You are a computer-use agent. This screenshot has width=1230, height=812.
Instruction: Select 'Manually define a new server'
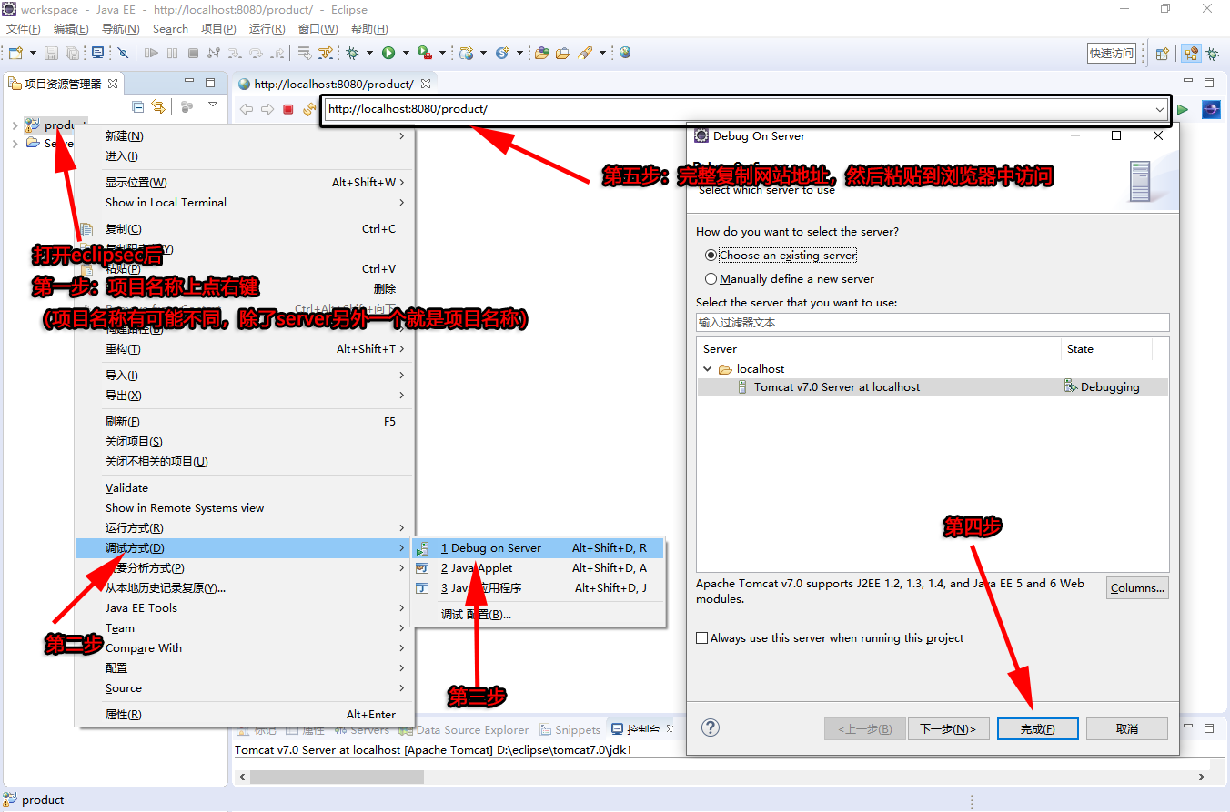pos(711,278)
